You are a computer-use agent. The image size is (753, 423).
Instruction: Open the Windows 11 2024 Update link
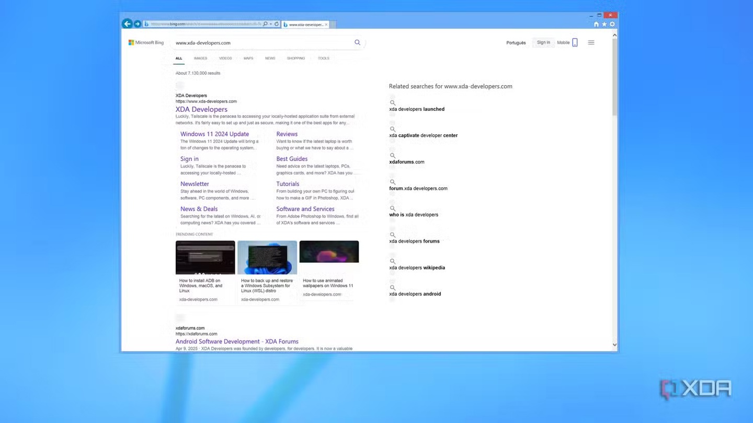[x=214, y=134]
